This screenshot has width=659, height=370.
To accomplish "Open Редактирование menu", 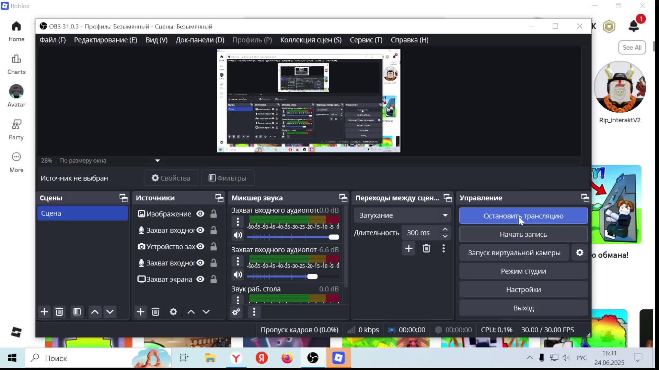I will click(106, 40).
